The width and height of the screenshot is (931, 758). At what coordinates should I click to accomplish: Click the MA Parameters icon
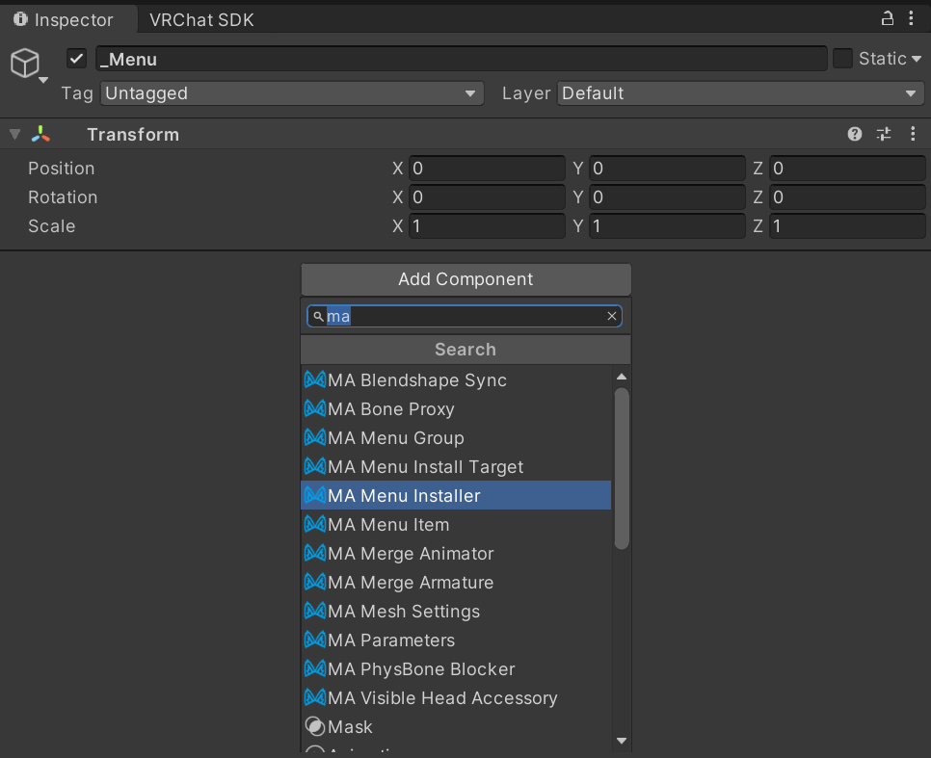[x=315, y=640]
